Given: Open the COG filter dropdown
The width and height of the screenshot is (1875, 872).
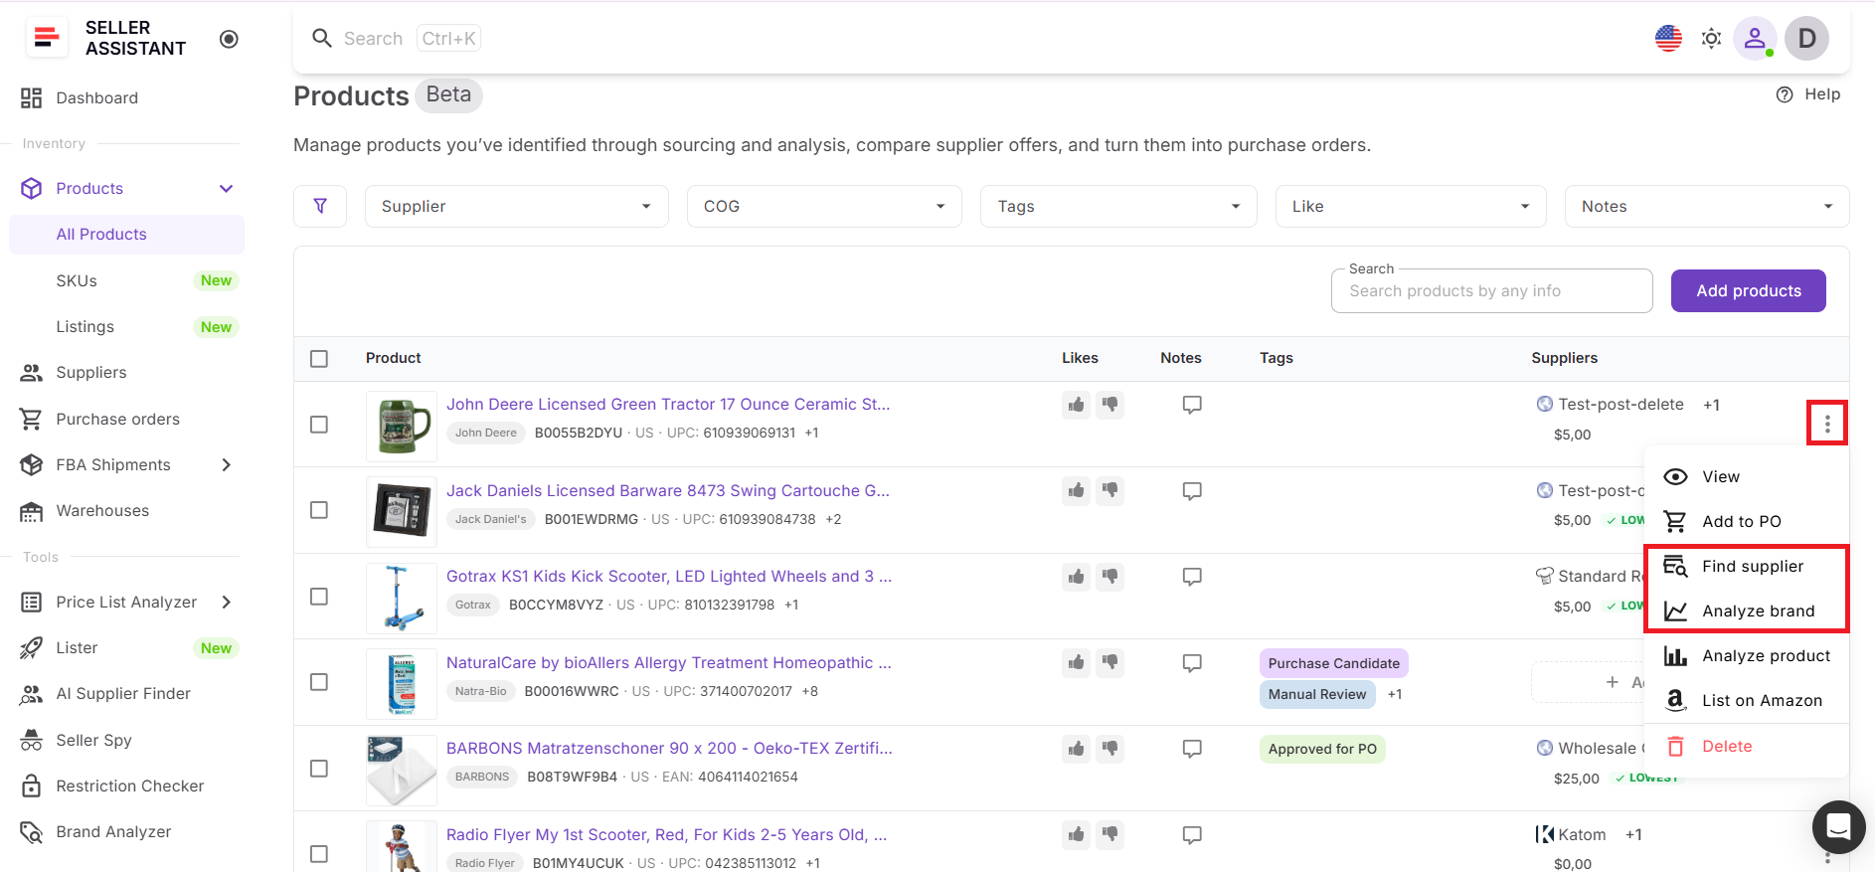Looking at the screenshot, I should pos(824,206).
